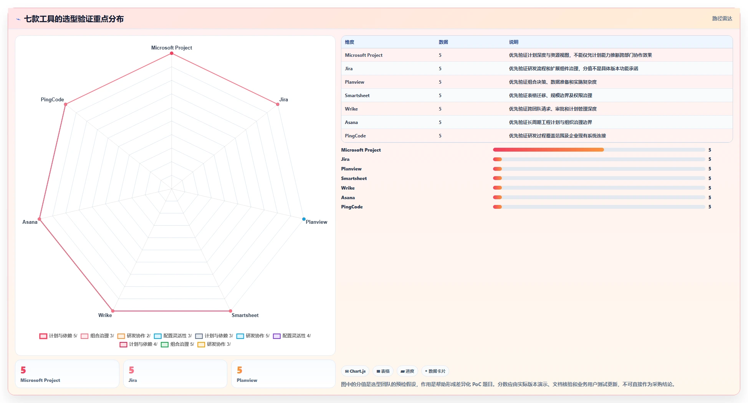
Task: Toggle legend entry 组合治理 5/
Action: coord(178,344)
